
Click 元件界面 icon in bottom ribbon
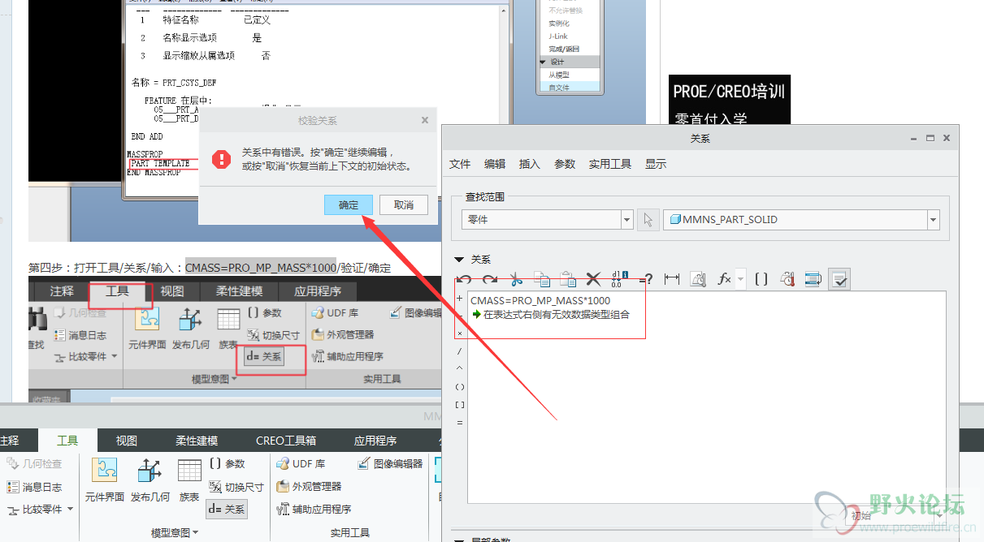(x=105, y=480)
